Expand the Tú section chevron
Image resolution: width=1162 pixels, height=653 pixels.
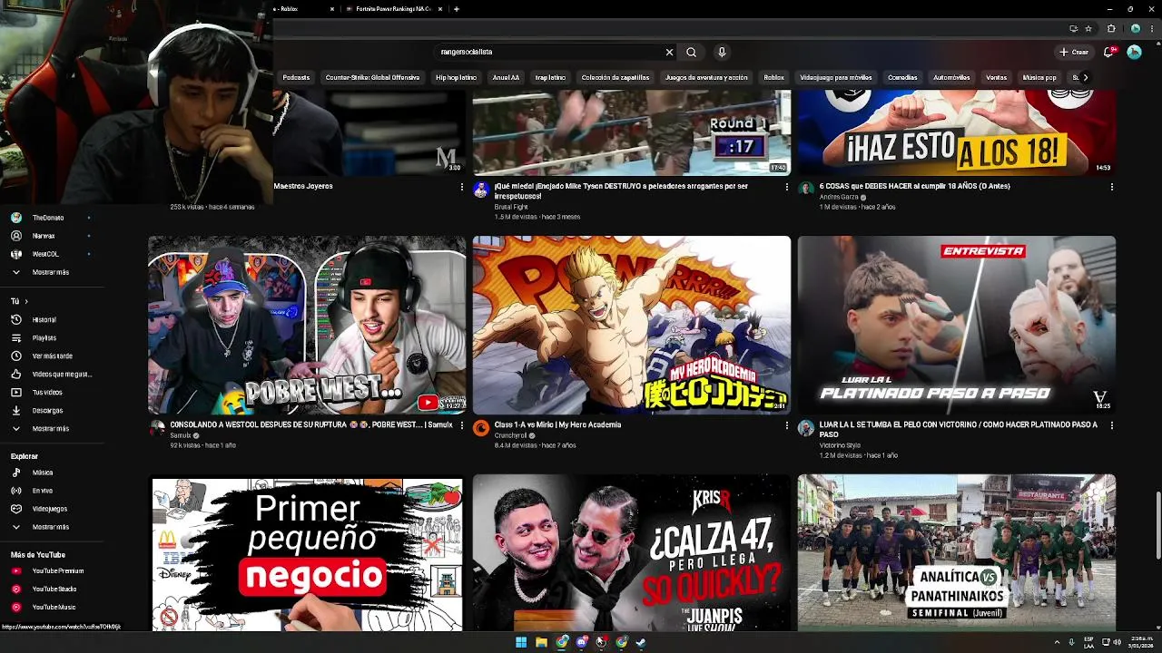click(26, 301)
